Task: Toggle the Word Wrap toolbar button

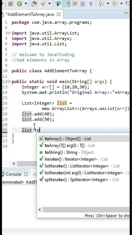Action: pos(75,4)
